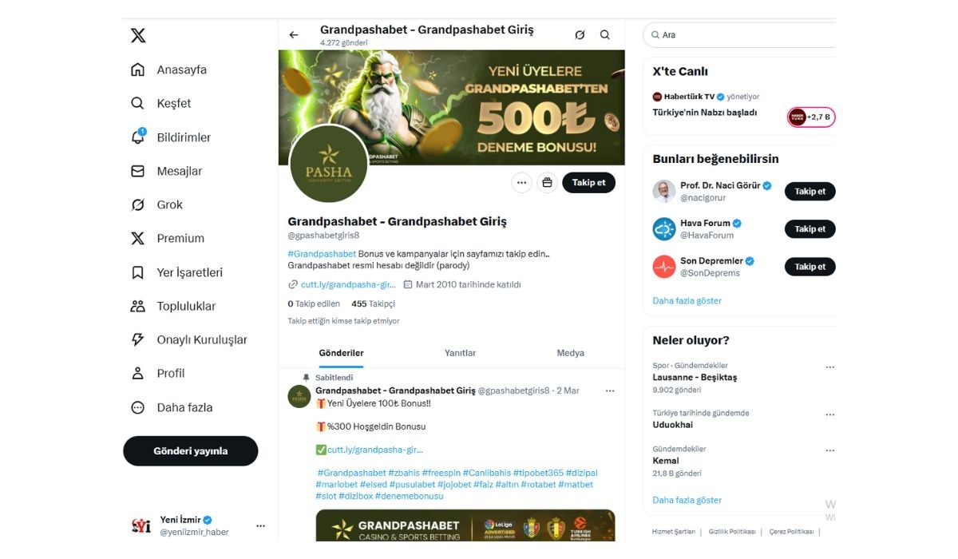Open profile more options three-dot menu

[x=521, y=183]
